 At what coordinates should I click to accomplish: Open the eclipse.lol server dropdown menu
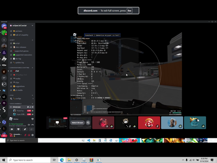(x=32, y=26)
